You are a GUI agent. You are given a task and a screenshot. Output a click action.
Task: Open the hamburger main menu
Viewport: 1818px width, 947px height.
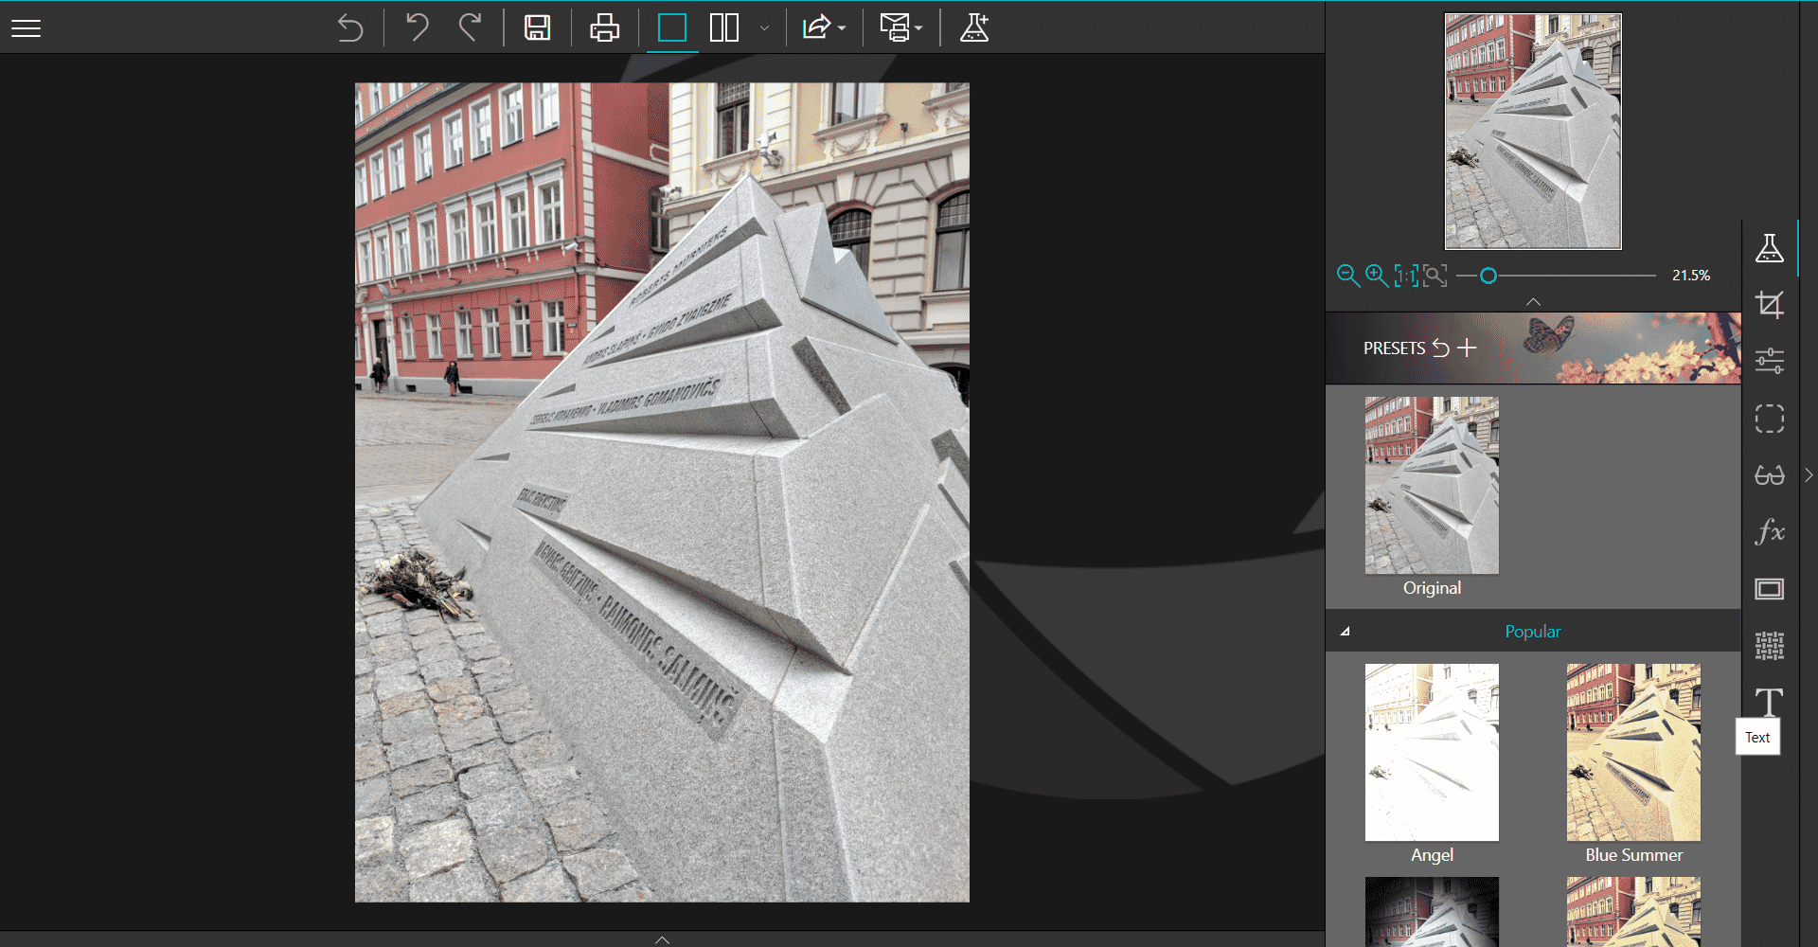(x=26, y=28)
